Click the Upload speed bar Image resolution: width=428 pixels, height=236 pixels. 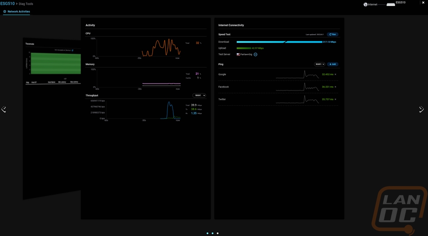[244, 48]
